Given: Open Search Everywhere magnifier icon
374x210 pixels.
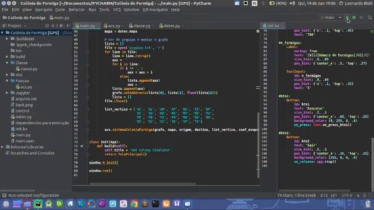Looking at the screenshot, I should (x=369, y=17).
